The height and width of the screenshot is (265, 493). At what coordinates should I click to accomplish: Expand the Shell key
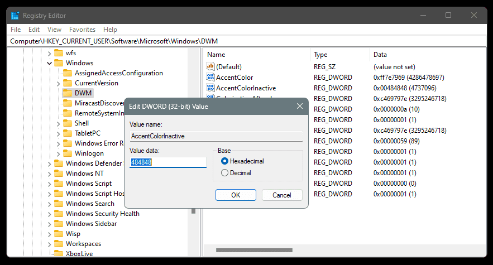[x=58, y=124]
